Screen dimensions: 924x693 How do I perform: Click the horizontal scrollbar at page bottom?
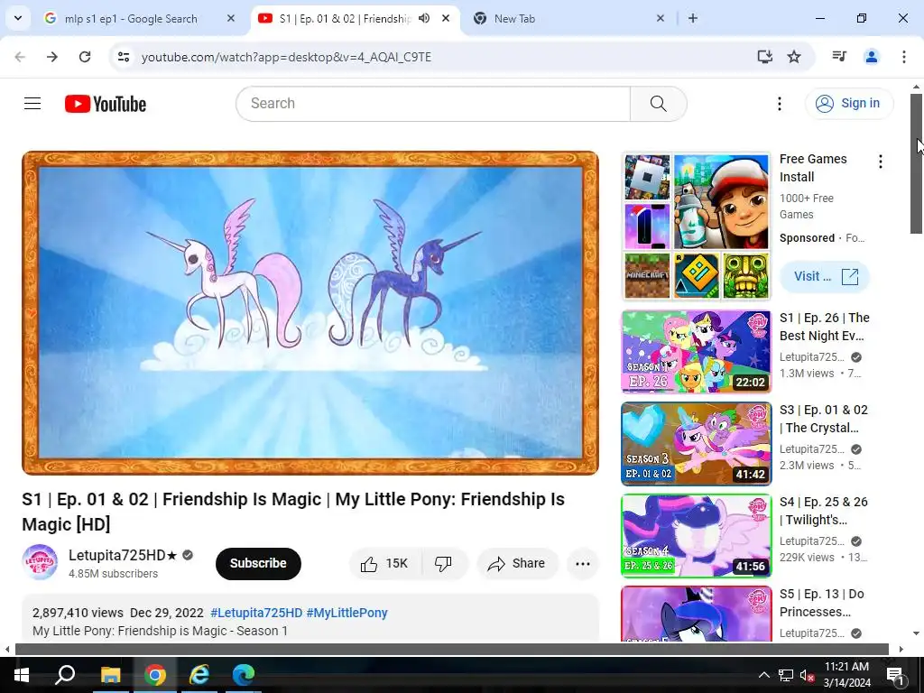click(451, 650)
